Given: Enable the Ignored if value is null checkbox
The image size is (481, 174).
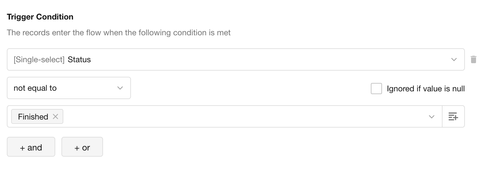Looking at the screenshot, I should pos(376,89).
